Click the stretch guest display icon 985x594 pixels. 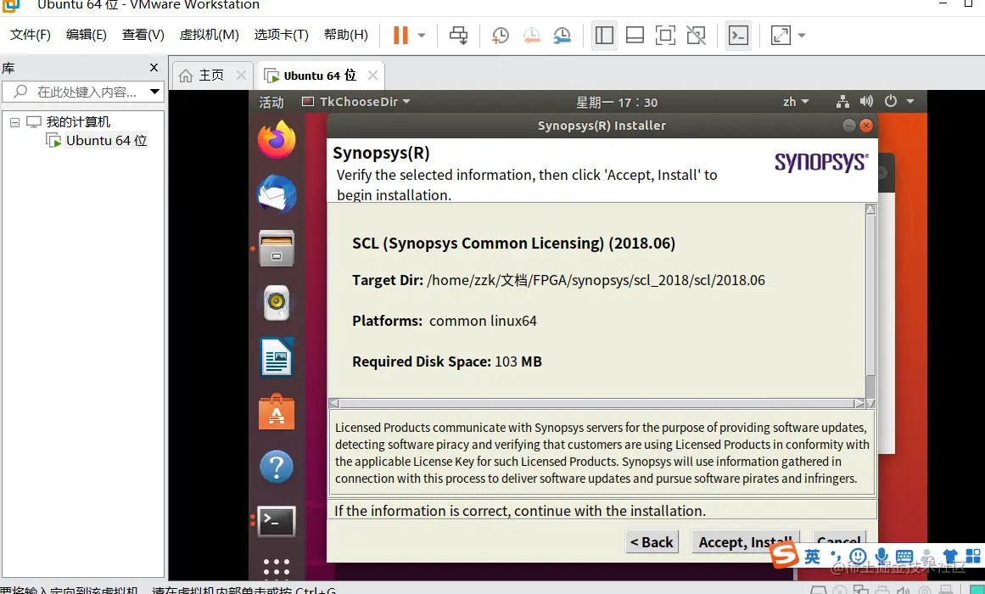tap(781, 35)
